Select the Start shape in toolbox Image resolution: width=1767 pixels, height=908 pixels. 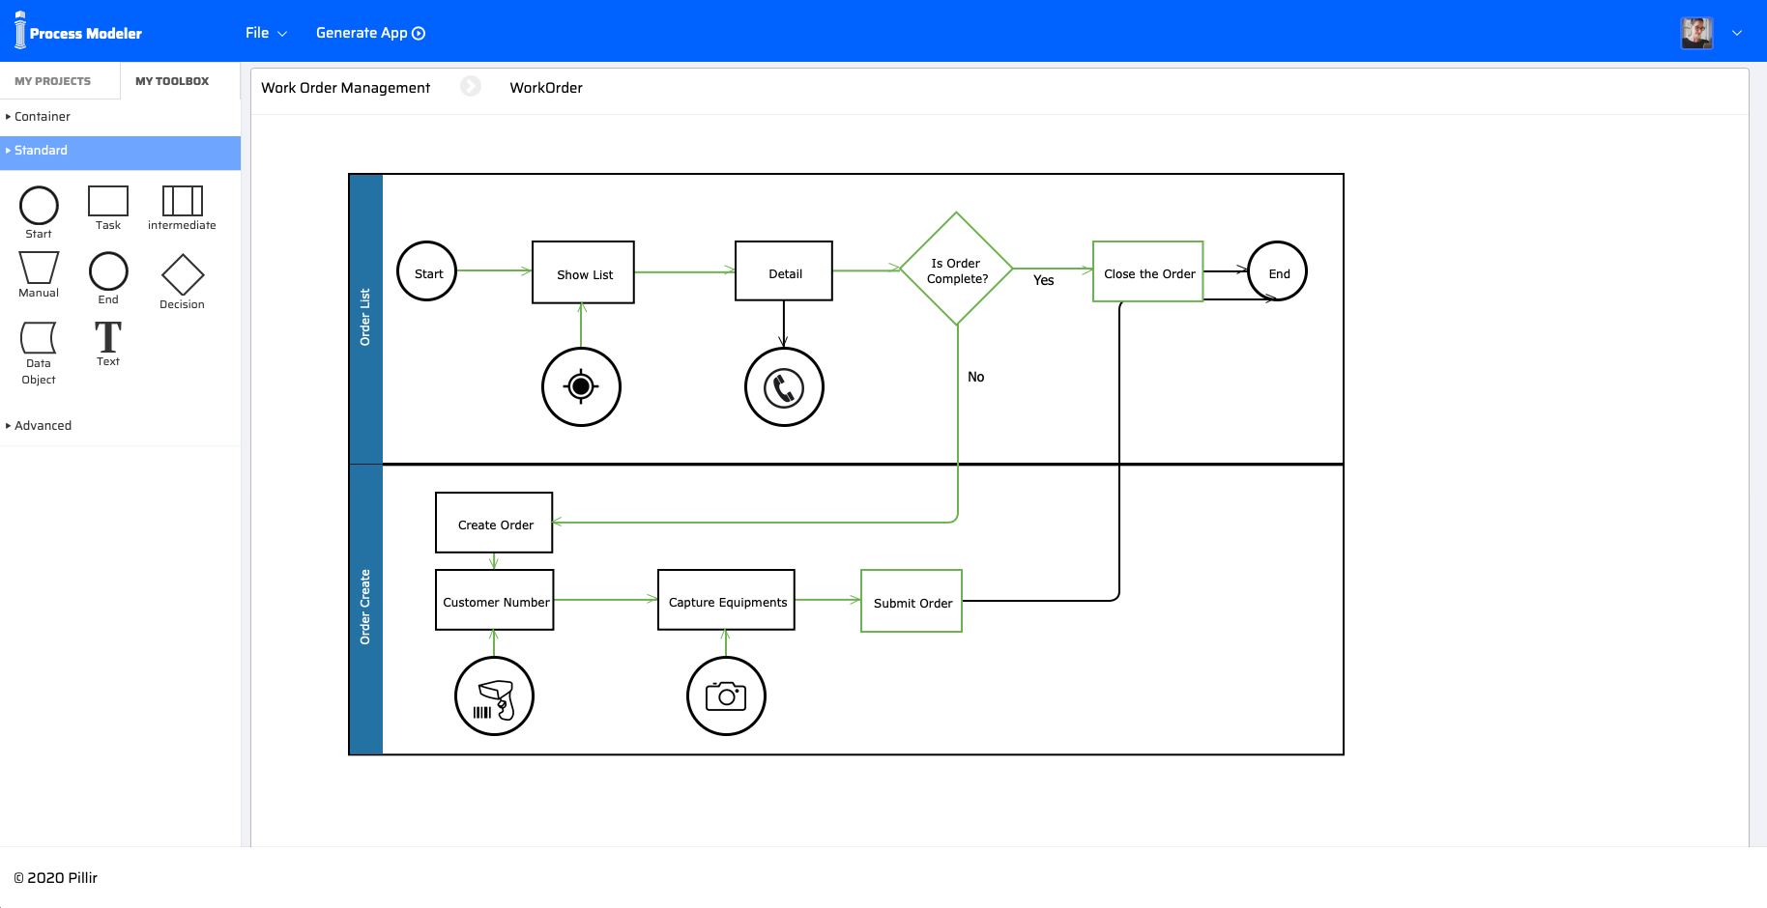[x=39, y=206]
